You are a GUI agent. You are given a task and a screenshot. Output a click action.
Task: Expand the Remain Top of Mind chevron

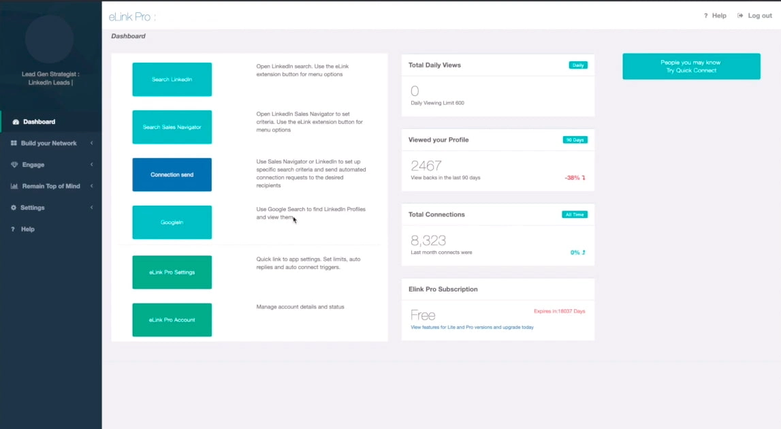[92, 186]
